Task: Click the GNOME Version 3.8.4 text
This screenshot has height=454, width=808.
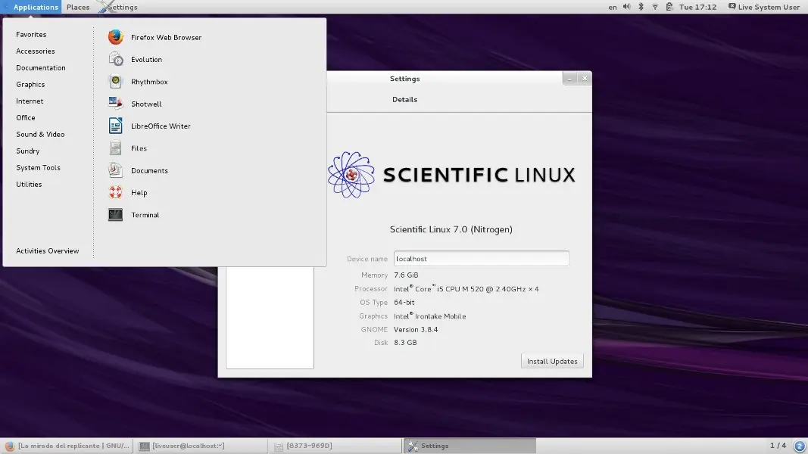Action: pyautogui.click(x=415, y=329)
